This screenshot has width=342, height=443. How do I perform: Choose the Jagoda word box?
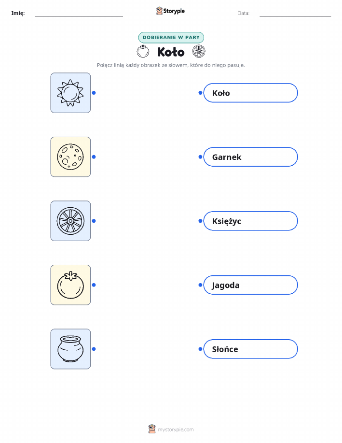(250, 285)
